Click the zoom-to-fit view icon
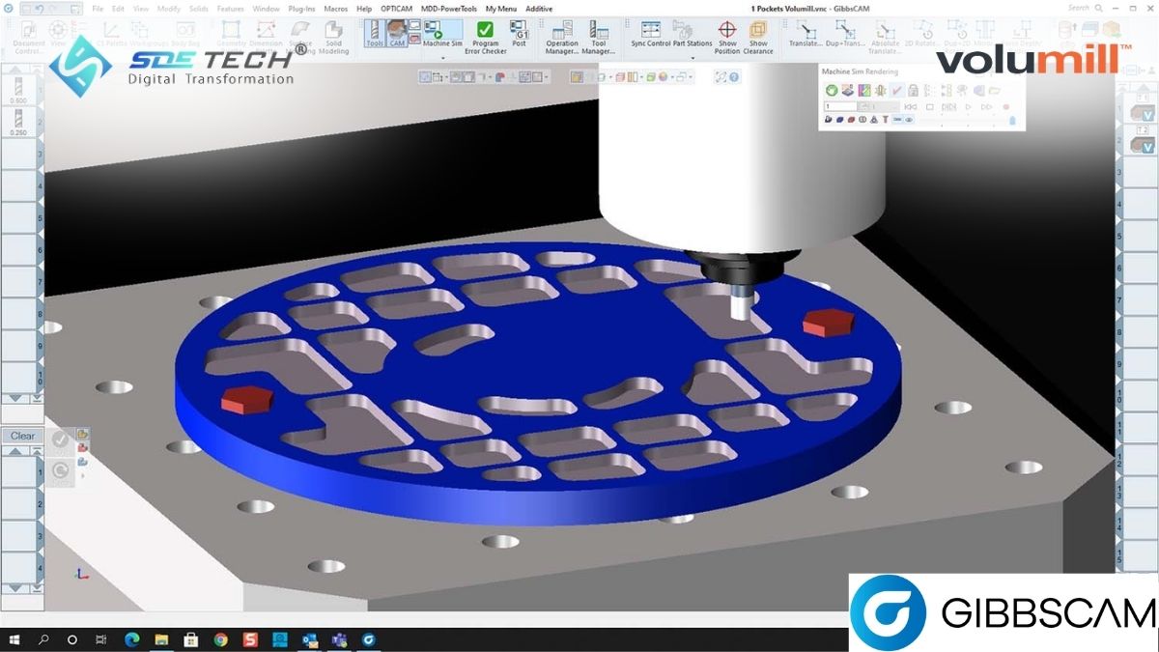Viewport: 1159px width, 652px height. (720, 76)
